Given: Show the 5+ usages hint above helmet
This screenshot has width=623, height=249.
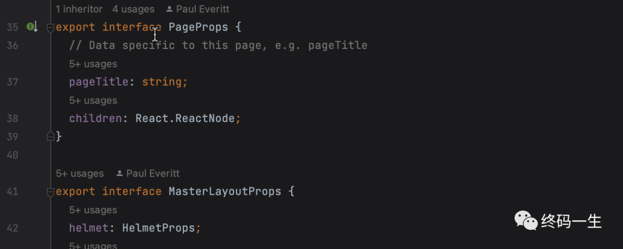Looking at the screenshot, I should [93, 210].
